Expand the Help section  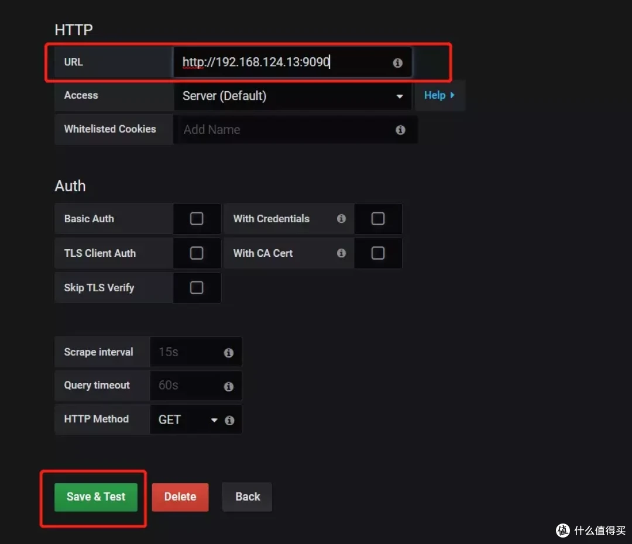coord(439,95)
